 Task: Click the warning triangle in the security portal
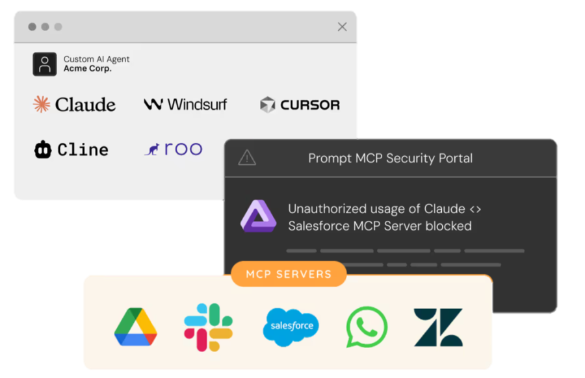pyautogui.click(x=247, y=158)
